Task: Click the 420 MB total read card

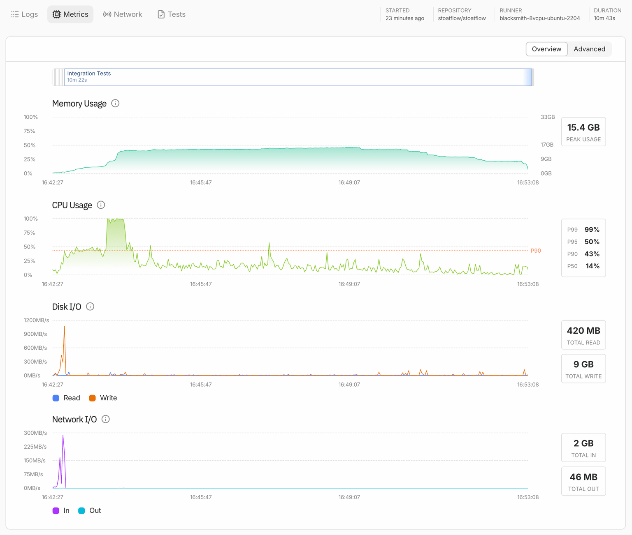Action: (583, 335)
